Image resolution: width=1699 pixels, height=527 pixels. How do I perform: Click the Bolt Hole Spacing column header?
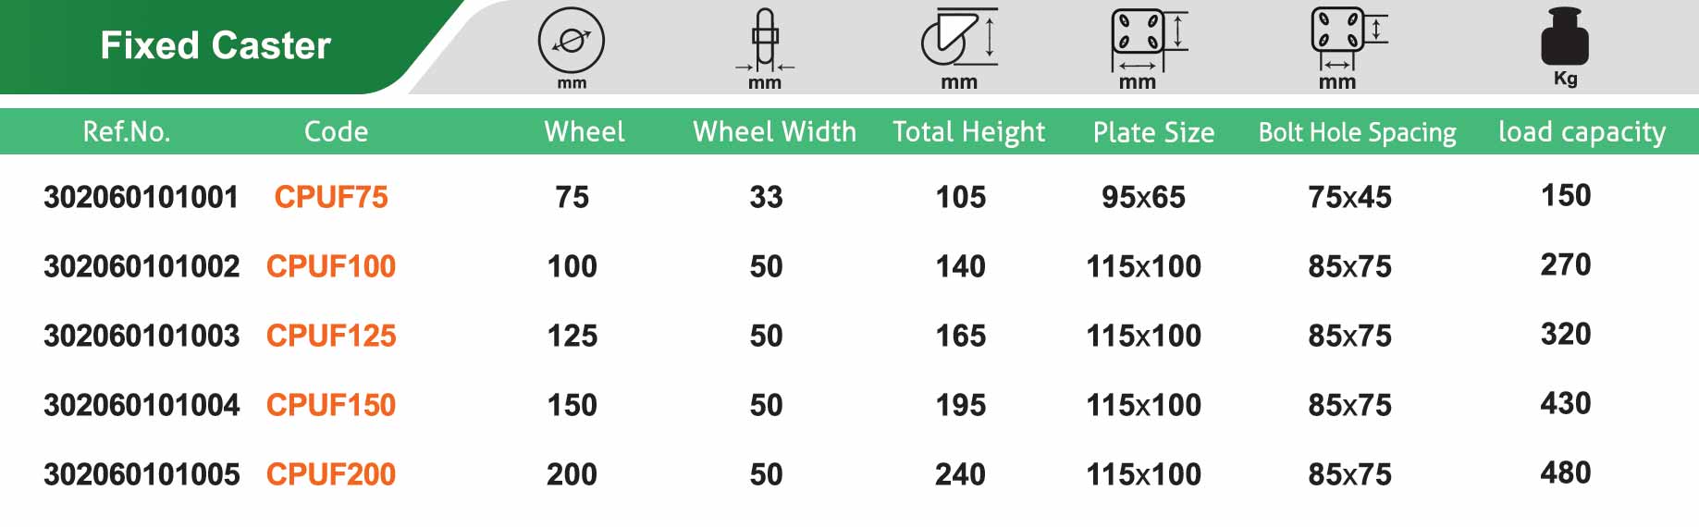1357,132
